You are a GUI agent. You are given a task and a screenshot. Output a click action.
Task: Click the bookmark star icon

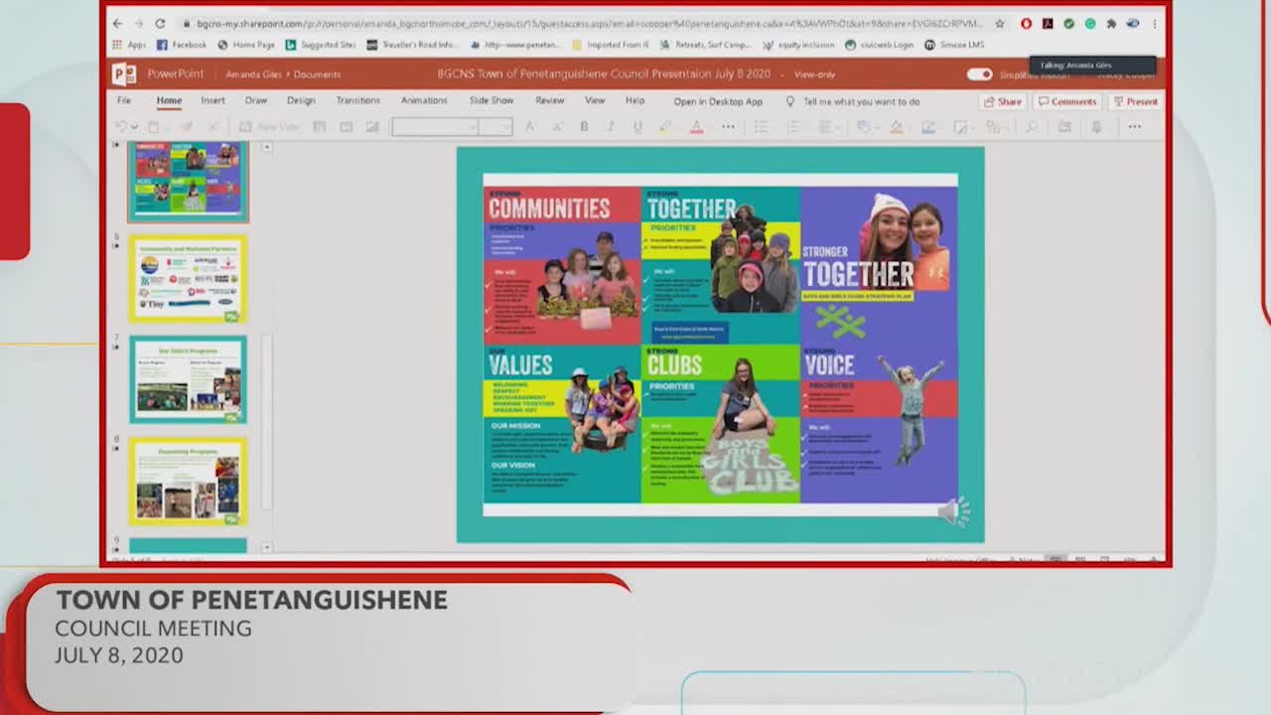[1000, 23]
